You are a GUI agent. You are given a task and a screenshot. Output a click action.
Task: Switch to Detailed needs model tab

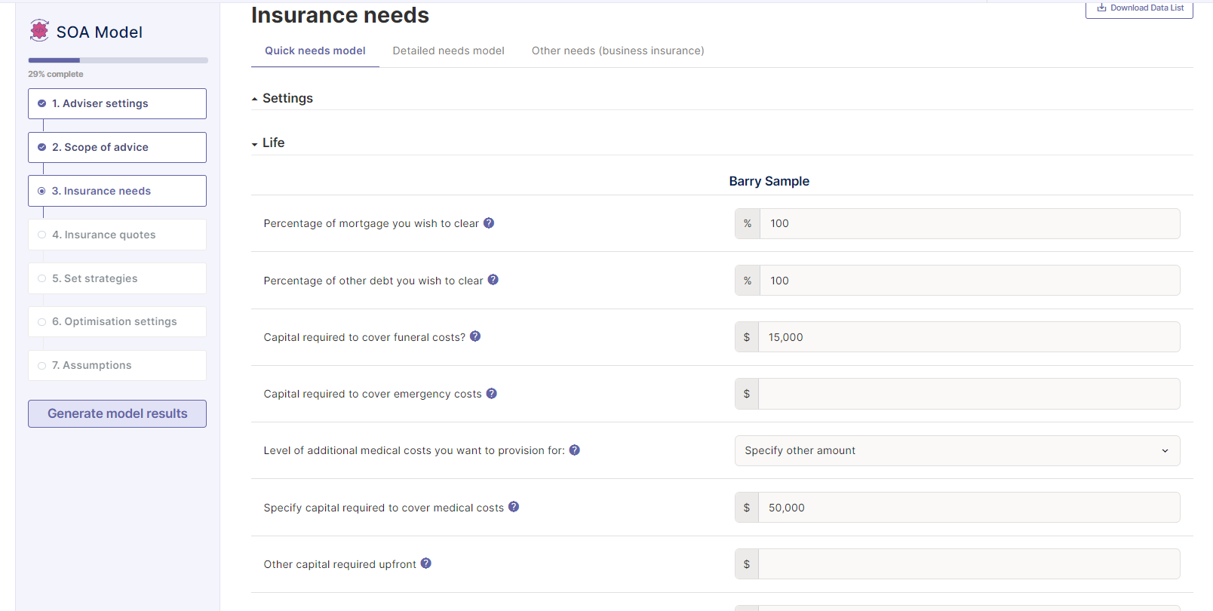tap(448, 51)
